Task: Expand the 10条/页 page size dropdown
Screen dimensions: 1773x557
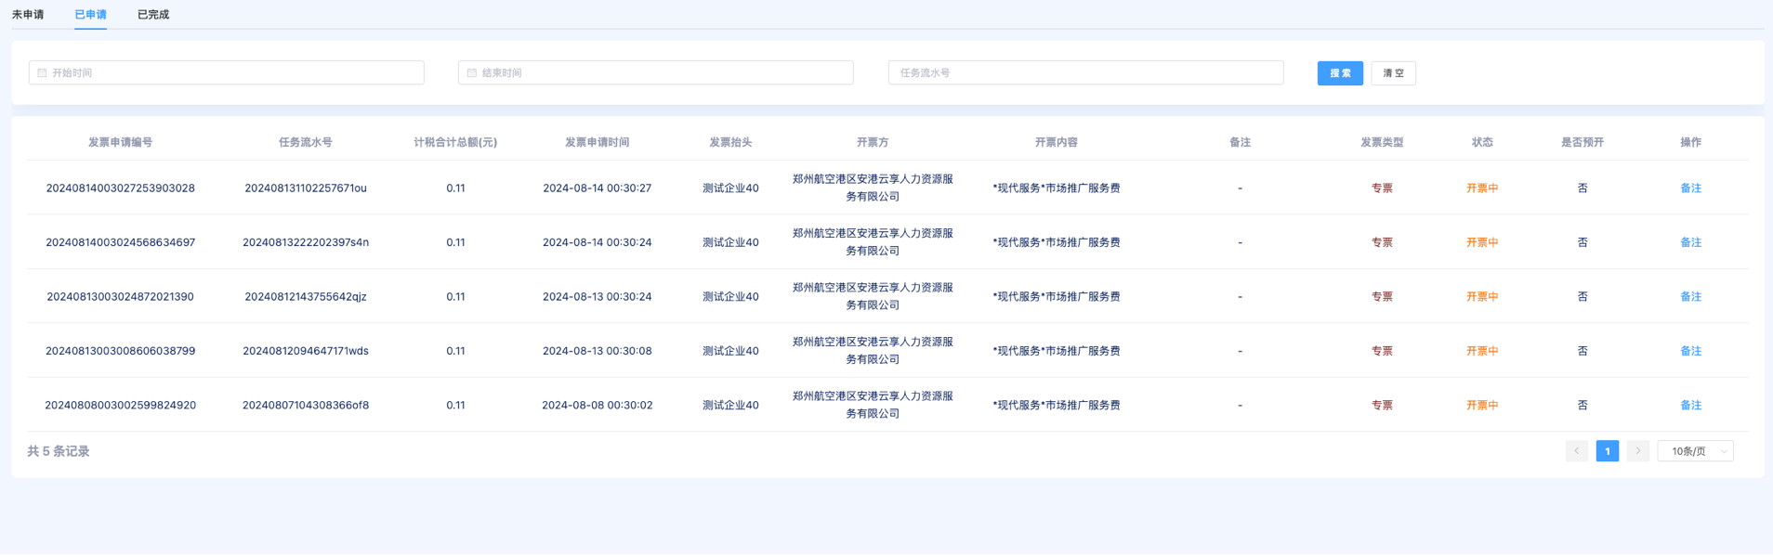Action: coord(1695,451)
